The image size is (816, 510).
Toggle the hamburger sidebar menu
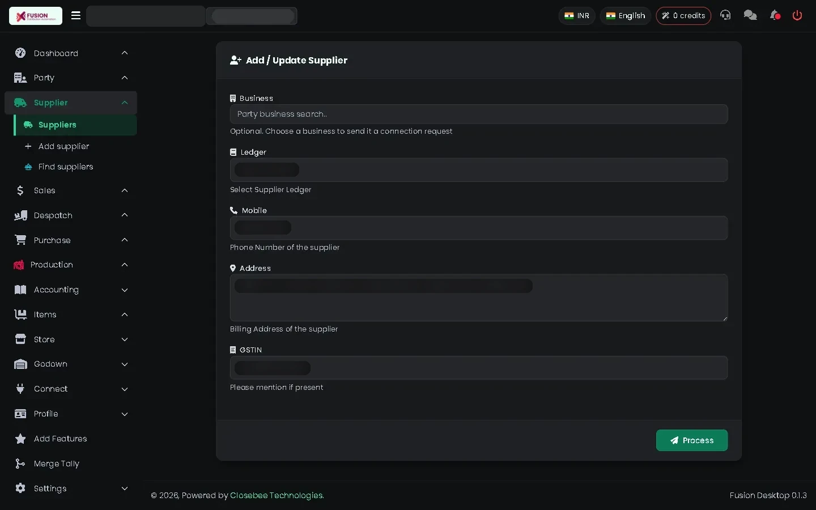[76, 16]
